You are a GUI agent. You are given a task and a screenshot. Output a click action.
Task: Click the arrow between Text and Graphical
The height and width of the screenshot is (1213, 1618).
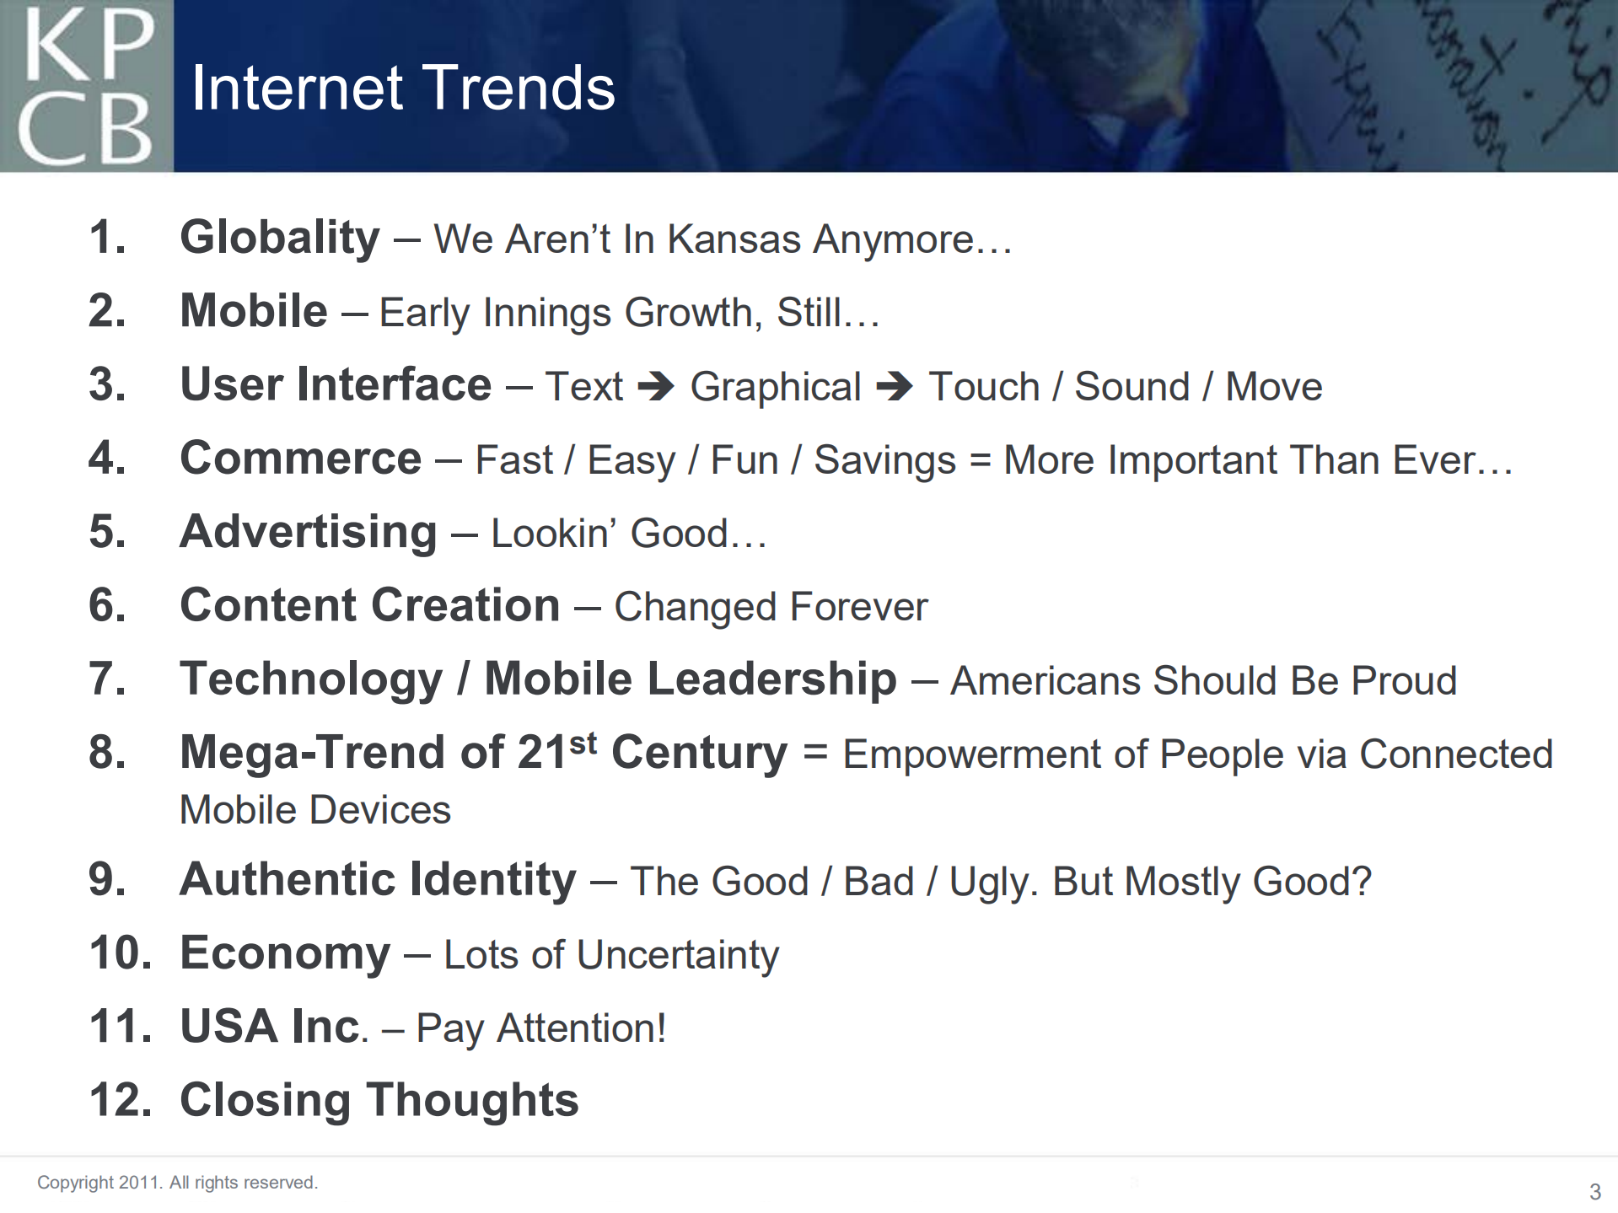coord(656,387)
